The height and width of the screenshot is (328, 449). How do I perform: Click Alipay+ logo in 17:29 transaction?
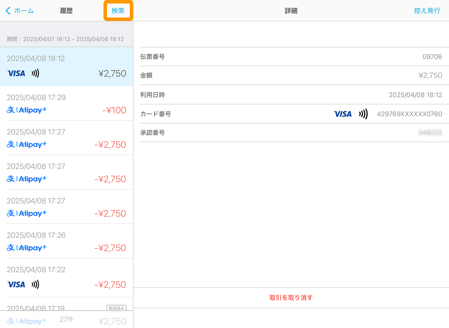point(27,110)
